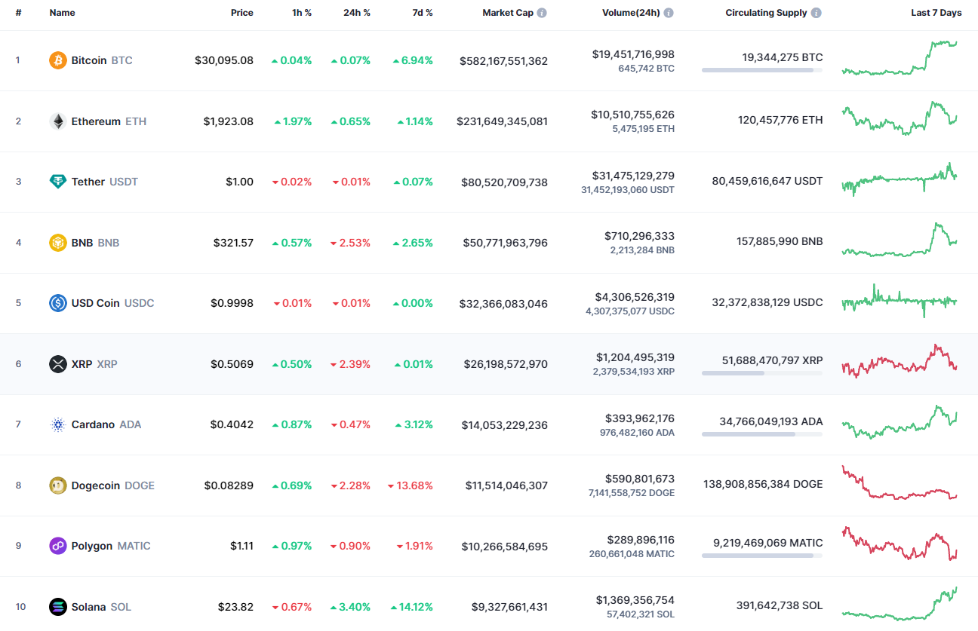
Task: Click the Bitcoin logo icon
Action: click(x=57, y=60)
